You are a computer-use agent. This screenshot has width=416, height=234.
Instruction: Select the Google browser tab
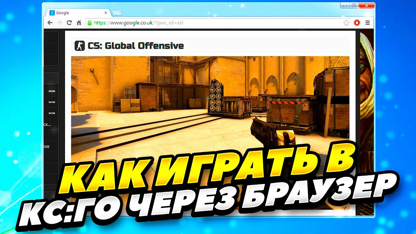(x=78, y=13)
